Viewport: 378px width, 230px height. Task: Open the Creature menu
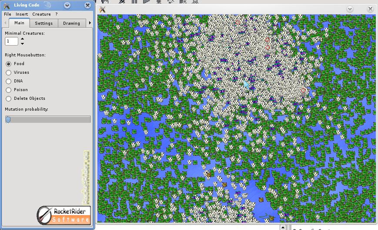41,14
